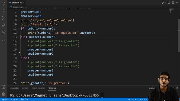
Task: Select Python 3.10.0 64-bit interpreter in status bar
Action: 10,99
